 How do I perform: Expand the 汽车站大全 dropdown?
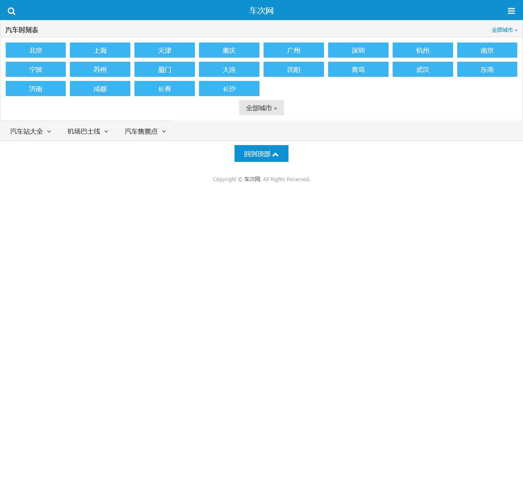31,131
